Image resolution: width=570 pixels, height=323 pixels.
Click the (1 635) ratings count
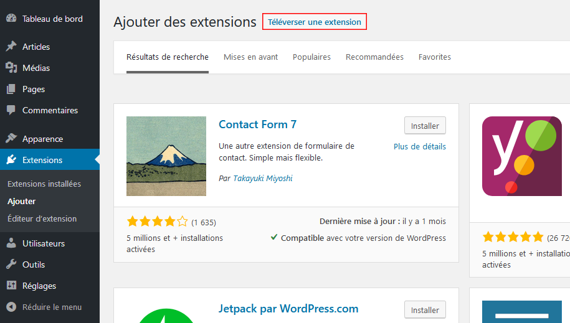204,222
